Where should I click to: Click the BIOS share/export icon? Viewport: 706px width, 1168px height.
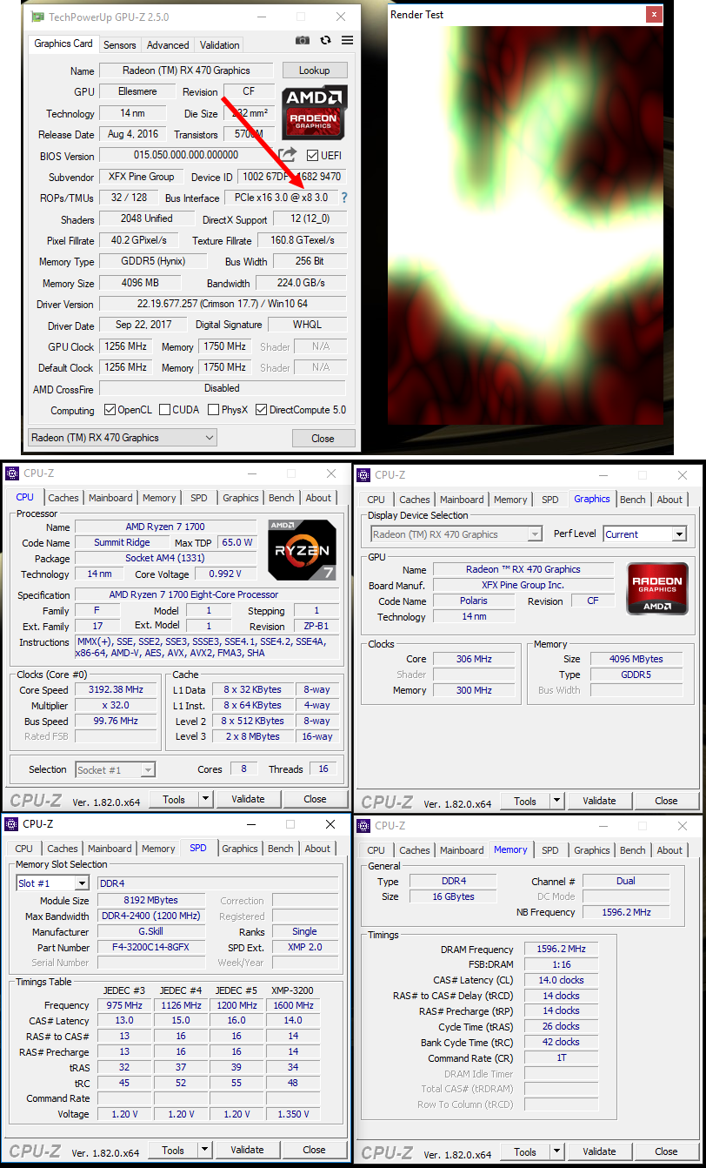[x=288, y=155]
